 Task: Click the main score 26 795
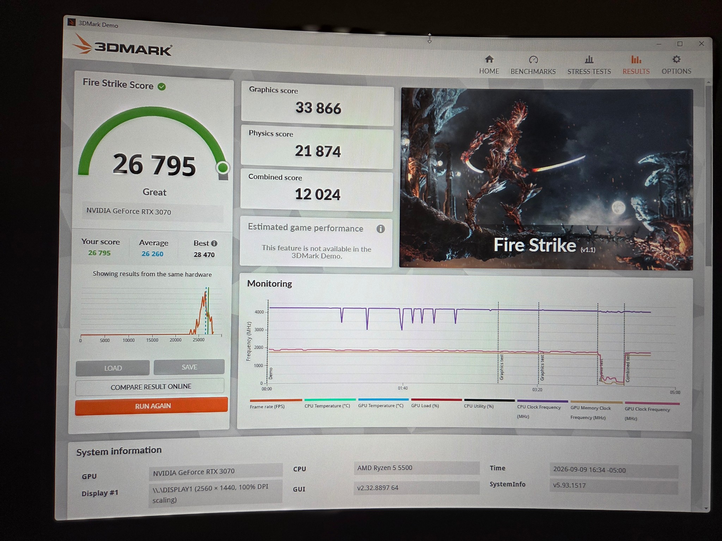coord(154,165)
